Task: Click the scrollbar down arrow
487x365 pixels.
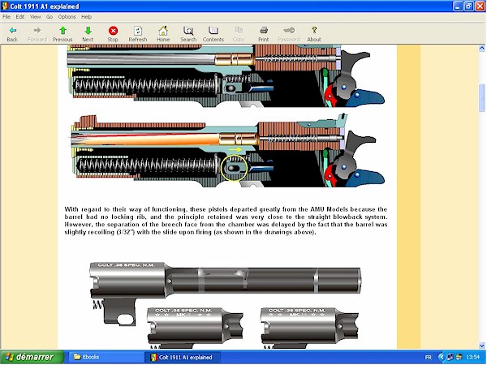Action: click(481, 346)
